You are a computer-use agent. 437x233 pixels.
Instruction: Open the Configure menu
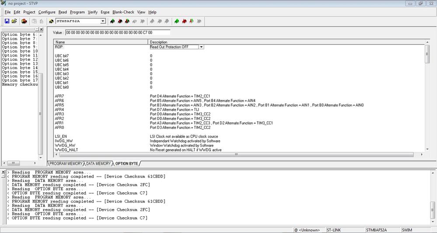click(47, 12)
